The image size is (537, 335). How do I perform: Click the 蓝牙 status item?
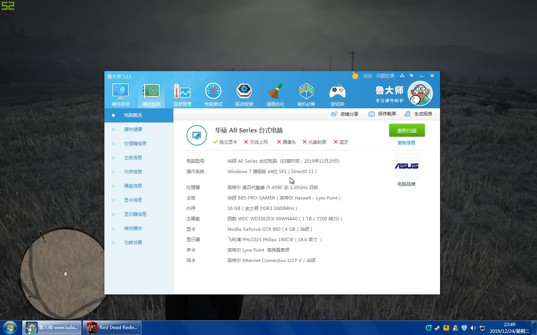click(341, 142)
